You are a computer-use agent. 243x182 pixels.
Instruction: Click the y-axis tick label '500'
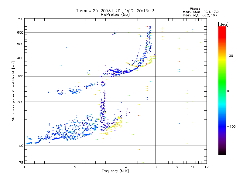click(x=20, y=44)
